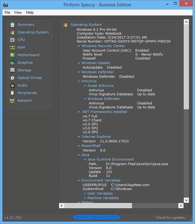Open the View menu
This screenshot has width=195, height=224.
point(18,12)
